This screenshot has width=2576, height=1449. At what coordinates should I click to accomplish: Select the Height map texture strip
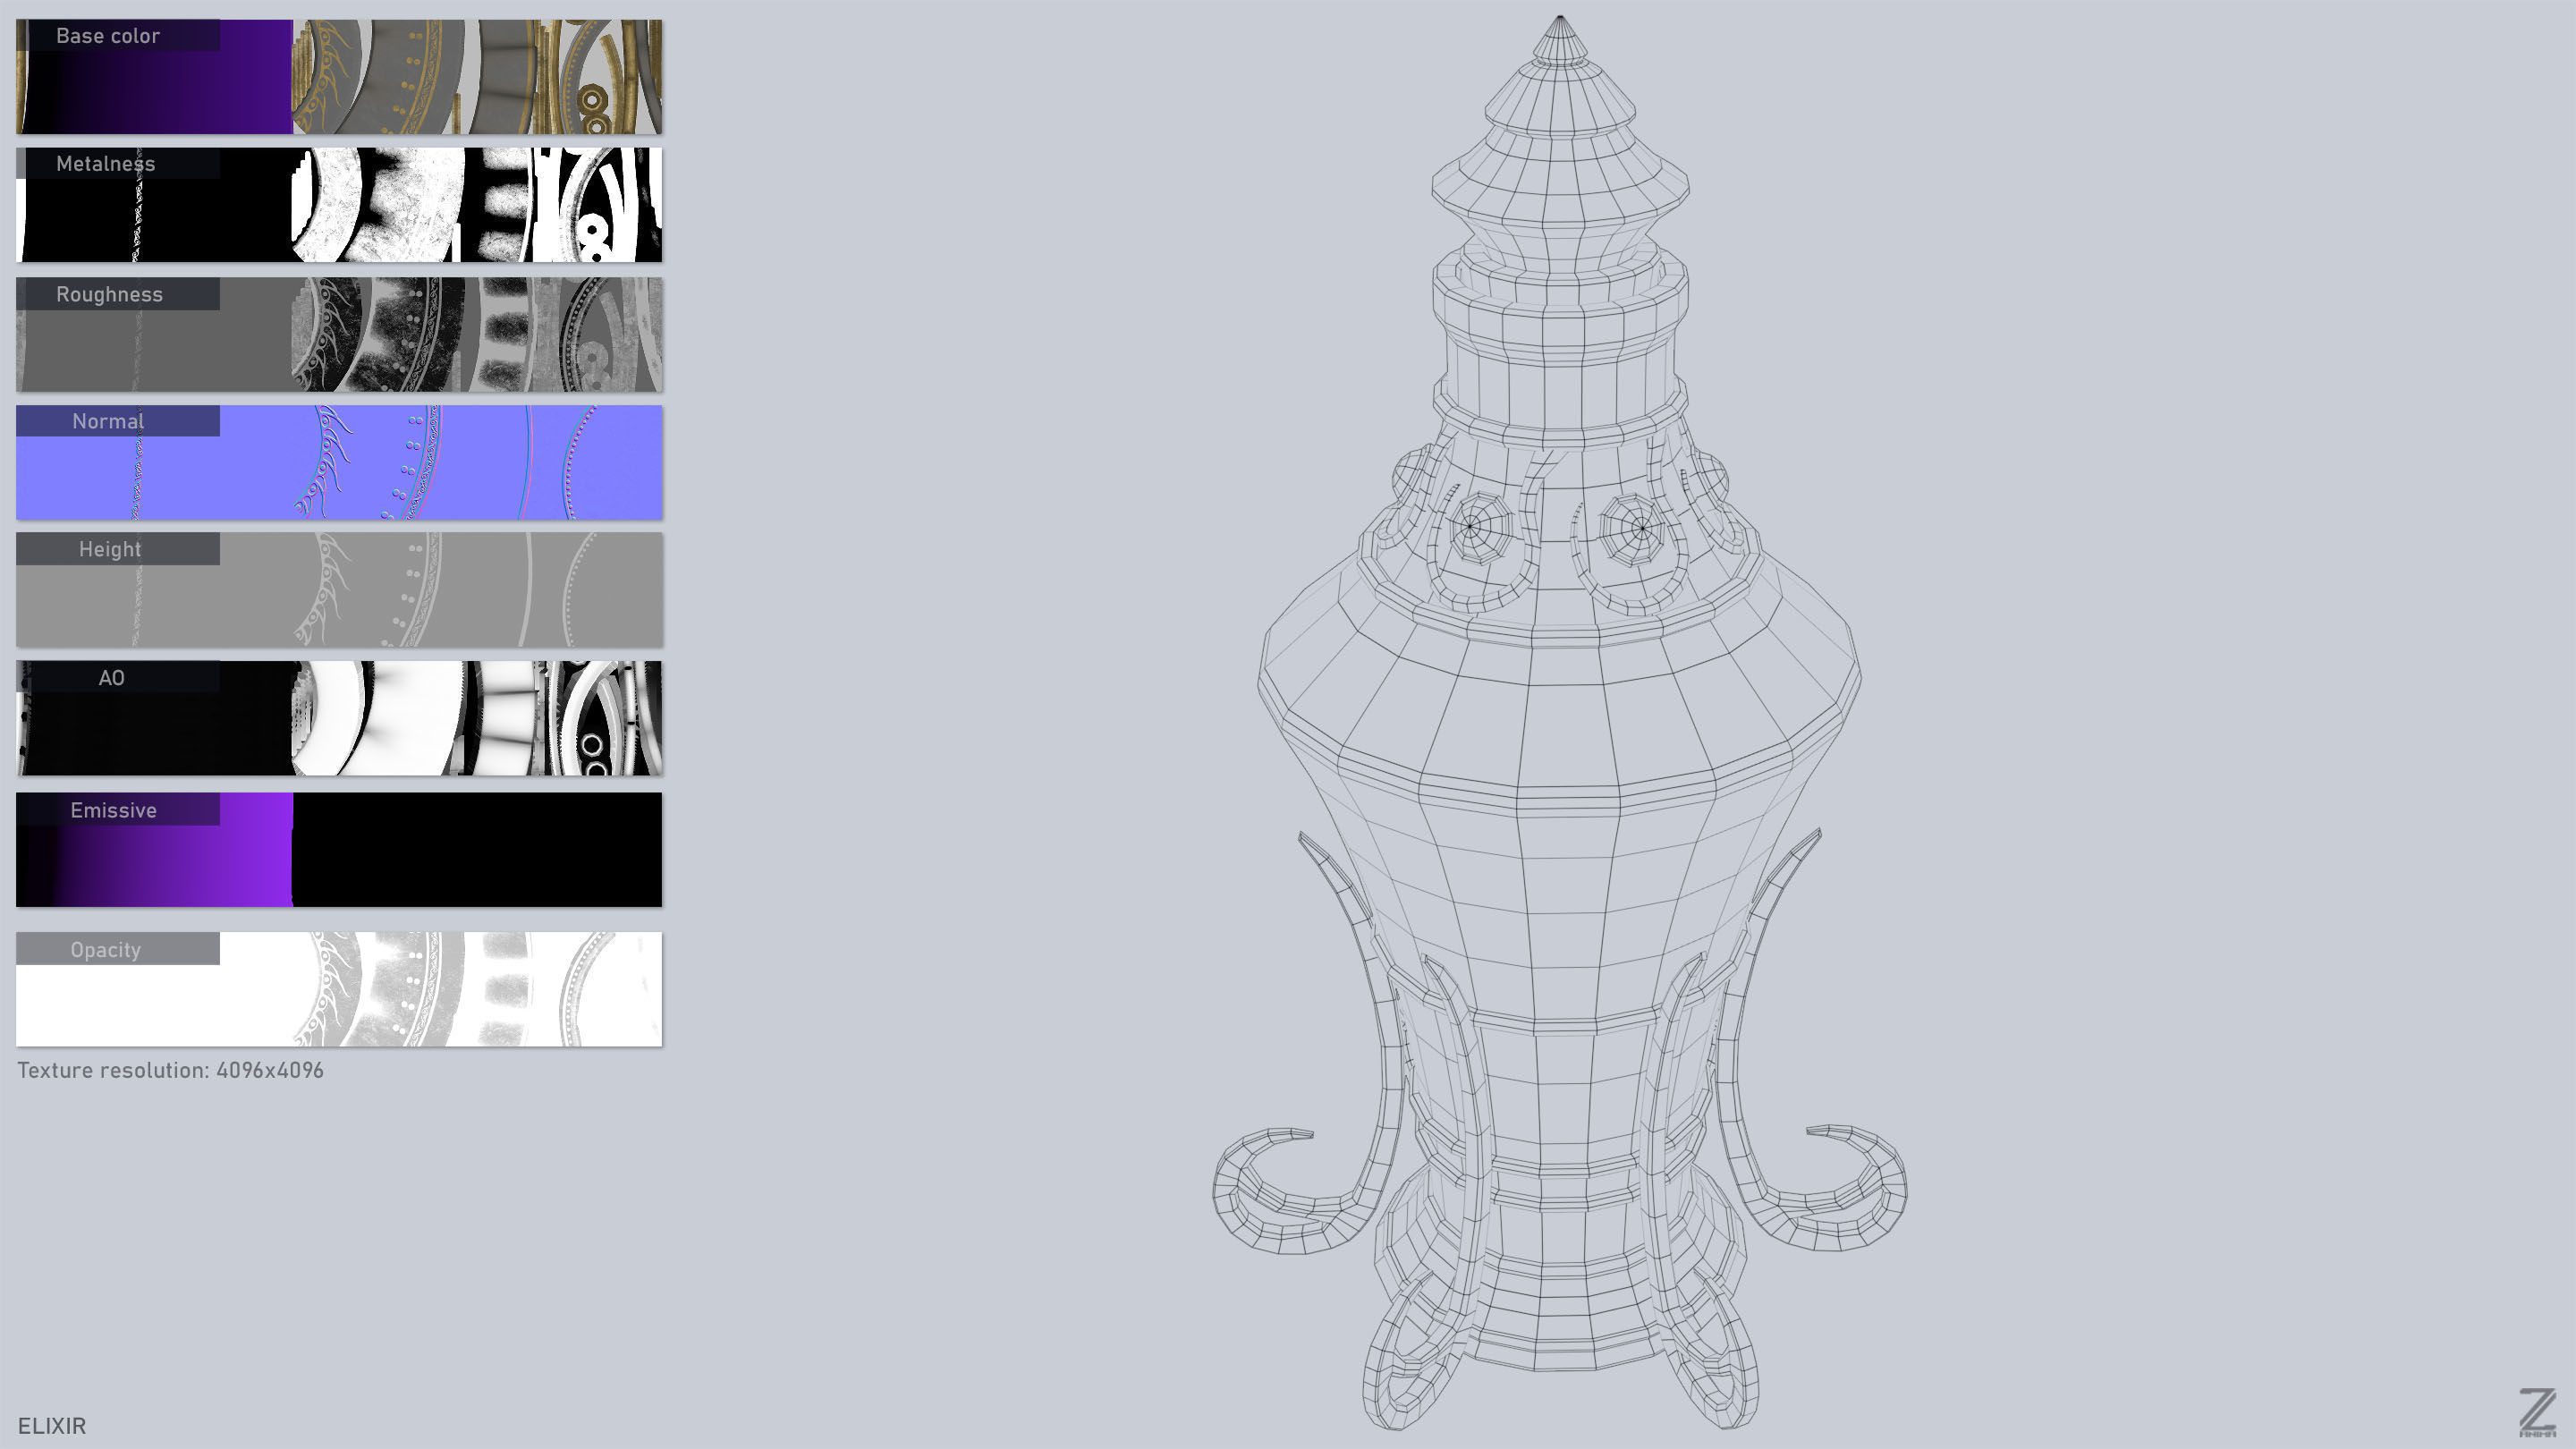[x=339, y=589]
